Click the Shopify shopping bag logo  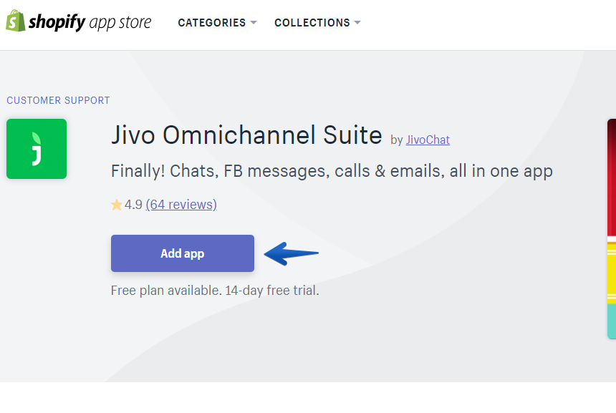[15, 21]
